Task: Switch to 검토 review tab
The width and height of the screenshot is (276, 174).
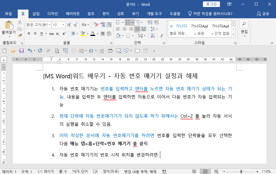Action: (121, 14)
